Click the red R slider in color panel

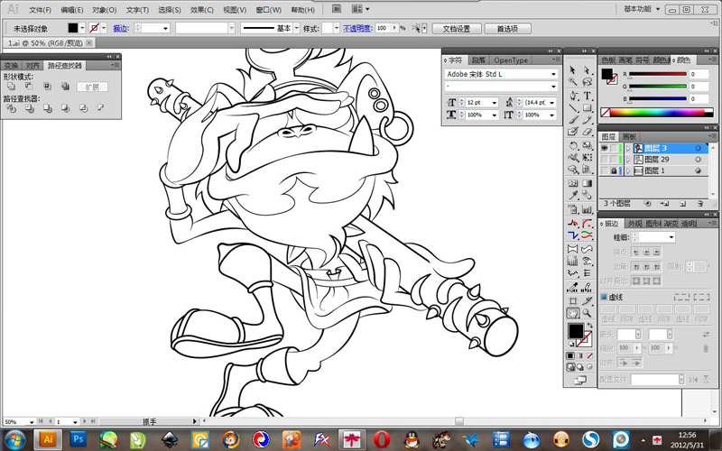[x=658, y=74]
